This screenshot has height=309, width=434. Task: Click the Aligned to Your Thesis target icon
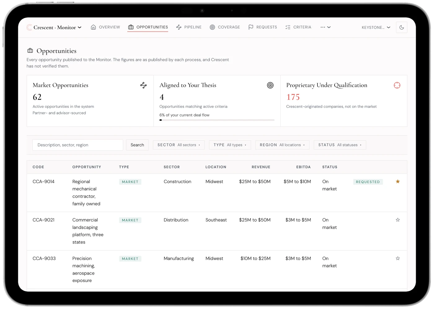coord(270,85)
